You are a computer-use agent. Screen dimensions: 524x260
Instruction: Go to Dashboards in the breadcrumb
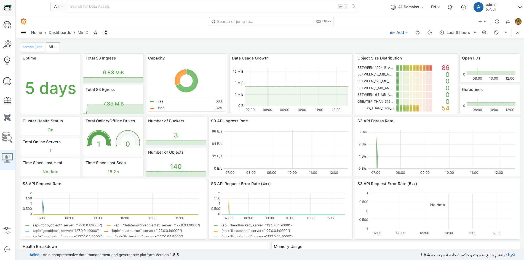point(60,32)
